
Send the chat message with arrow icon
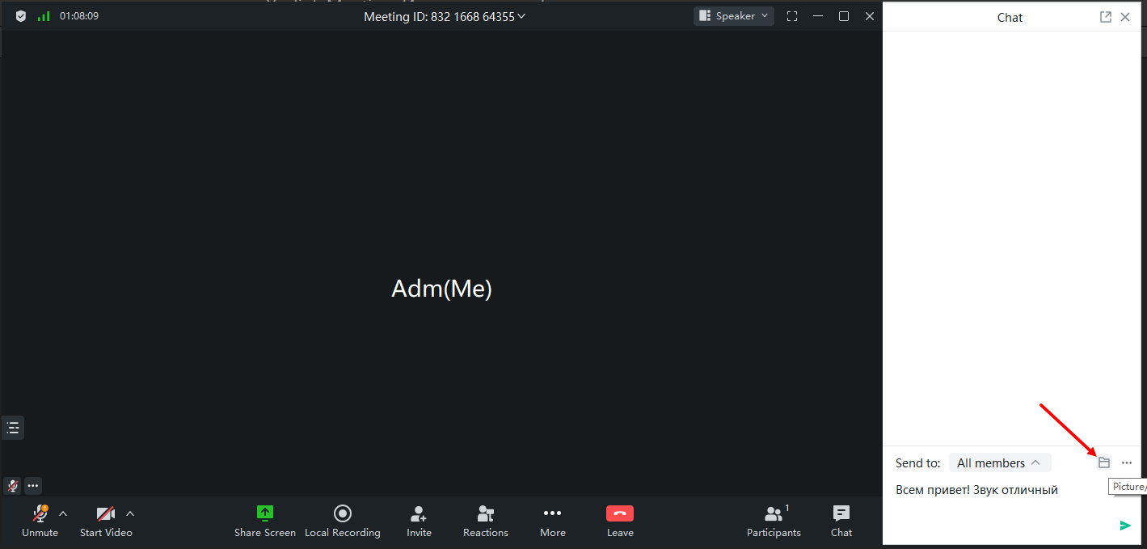pyautogui.click(x=1125, y=526)
